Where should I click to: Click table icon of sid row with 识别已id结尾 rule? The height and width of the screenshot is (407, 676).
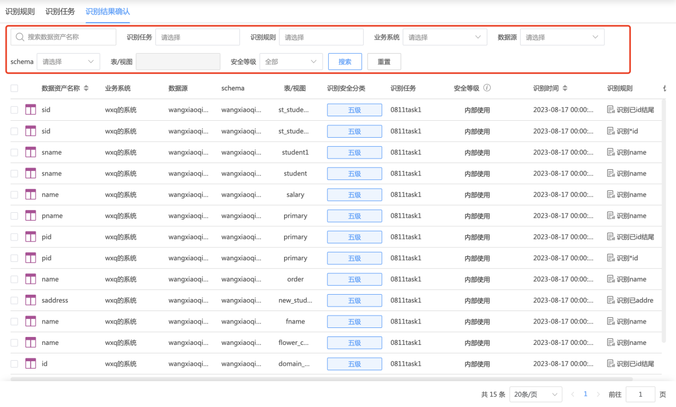coord(30,110)
